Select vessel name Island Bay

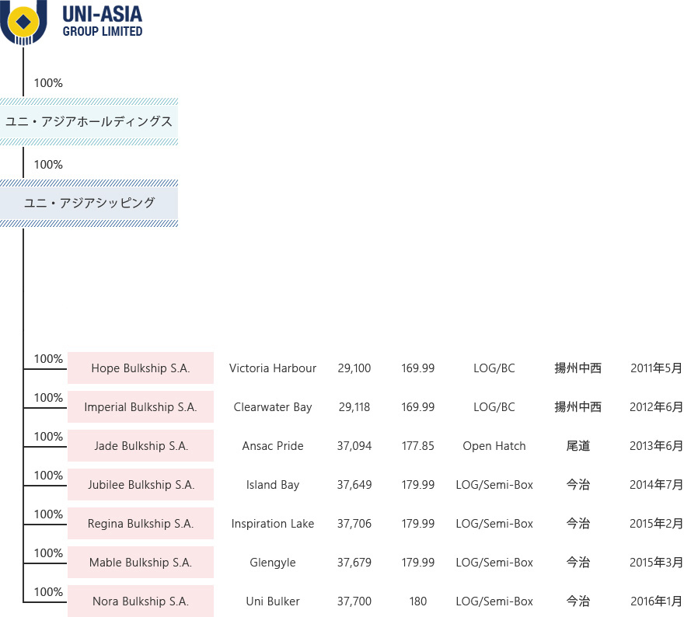[273, 484]
